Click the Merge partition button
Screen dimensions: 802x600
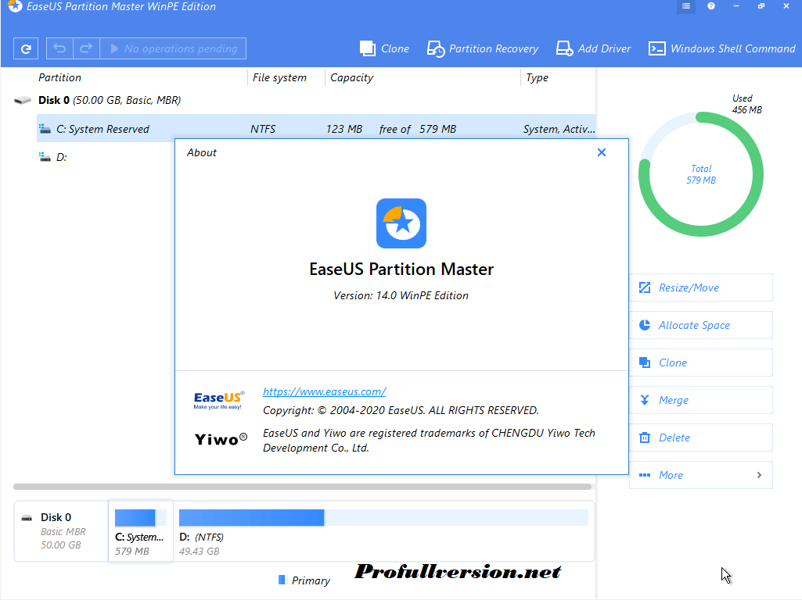click(700, 400)
